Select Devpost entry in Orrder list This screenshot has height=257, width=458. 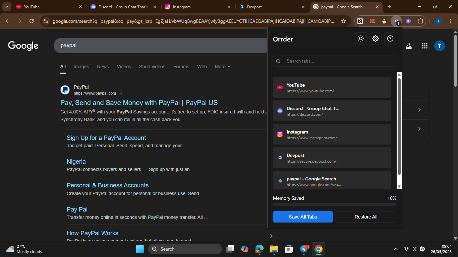(332, 158)
